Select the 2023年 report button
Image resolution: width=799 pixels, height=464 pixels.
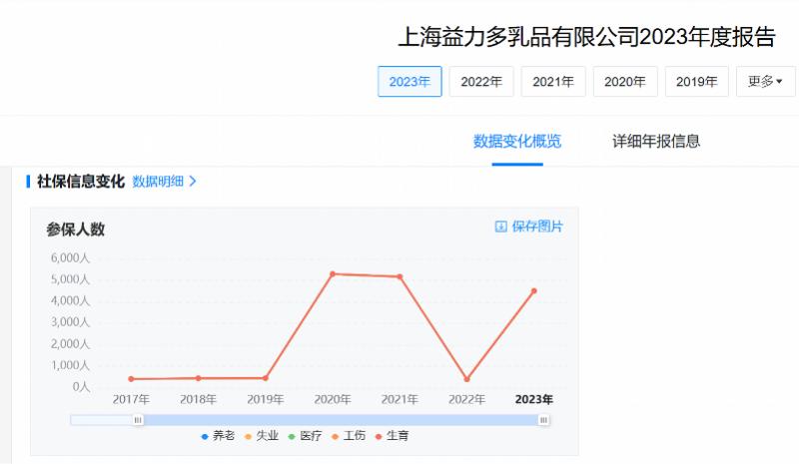pyautogui.click(x=409, y=82)
